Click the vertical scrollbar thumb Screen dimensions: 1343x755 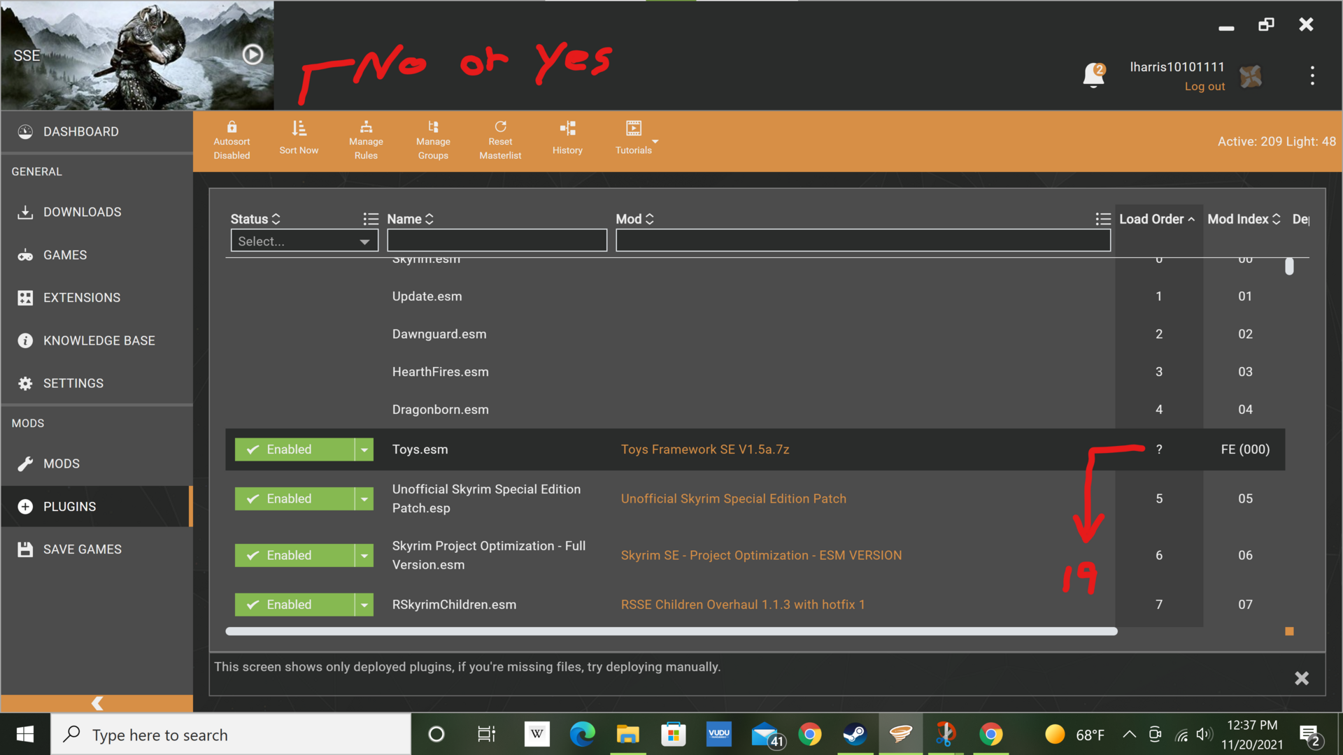tap(1289, 266)
